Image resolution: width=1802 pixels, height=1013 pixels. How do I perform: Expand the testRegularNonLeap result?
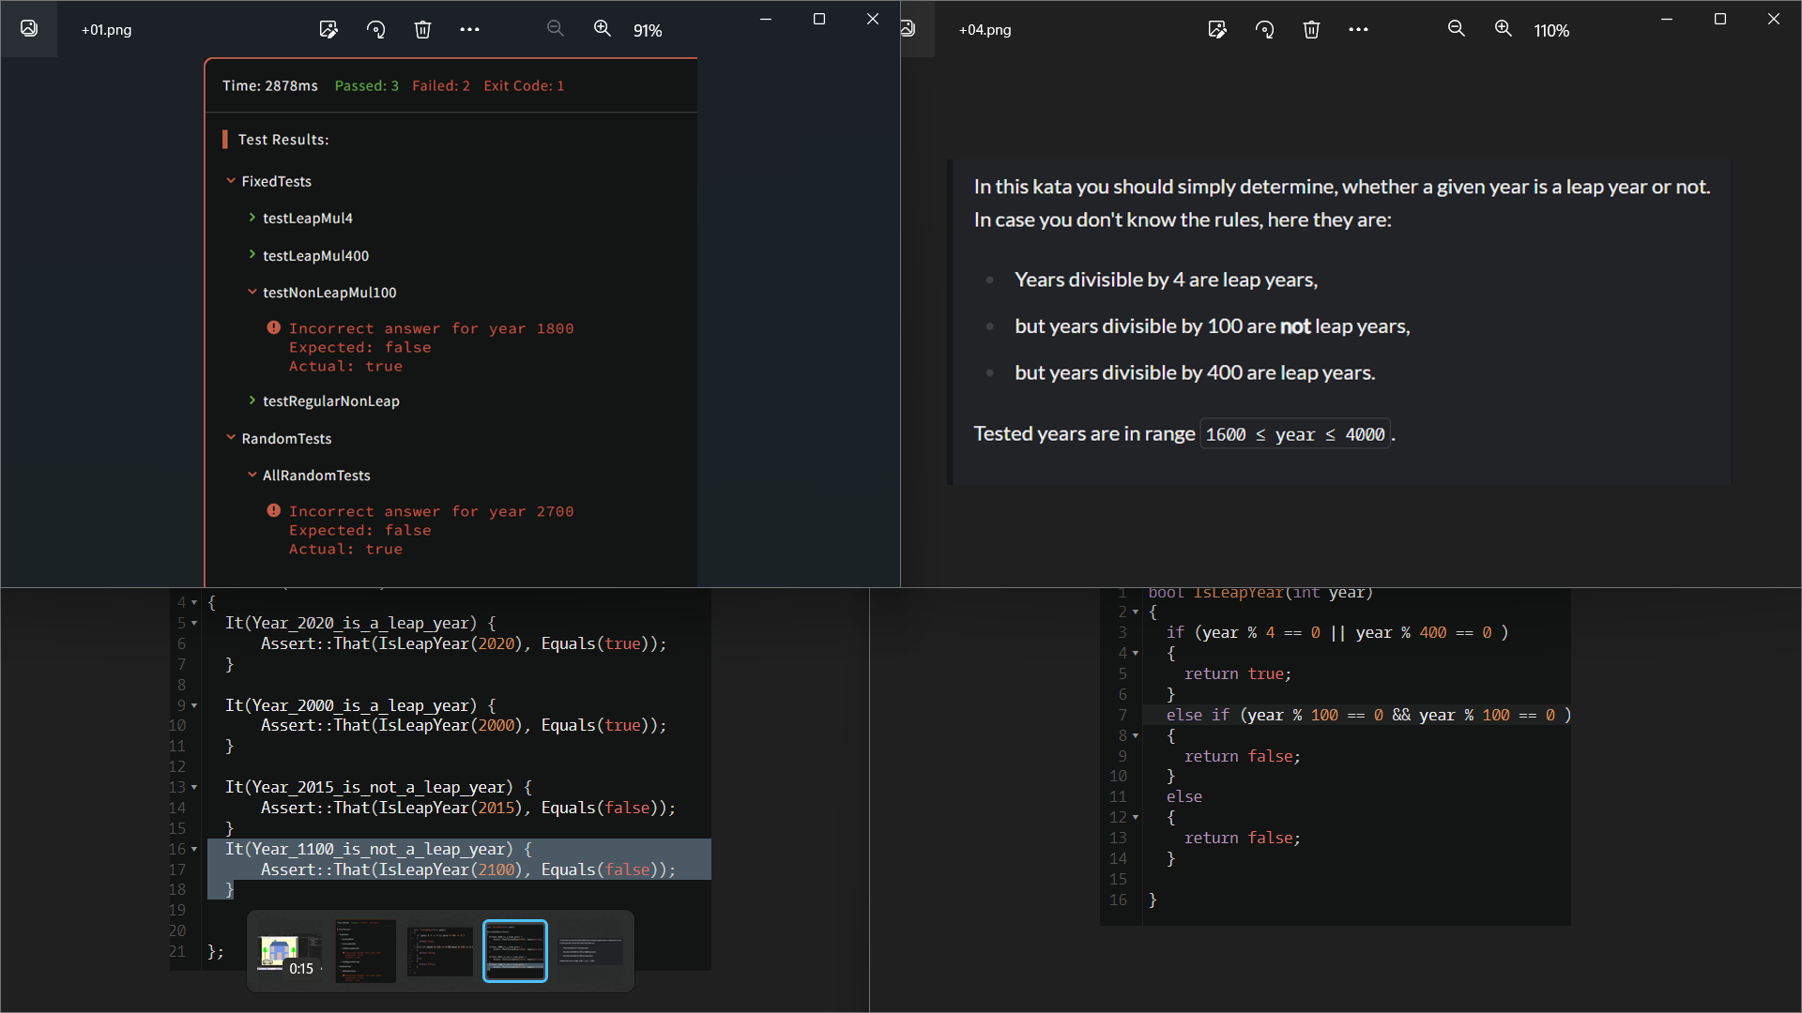(252, 401)
